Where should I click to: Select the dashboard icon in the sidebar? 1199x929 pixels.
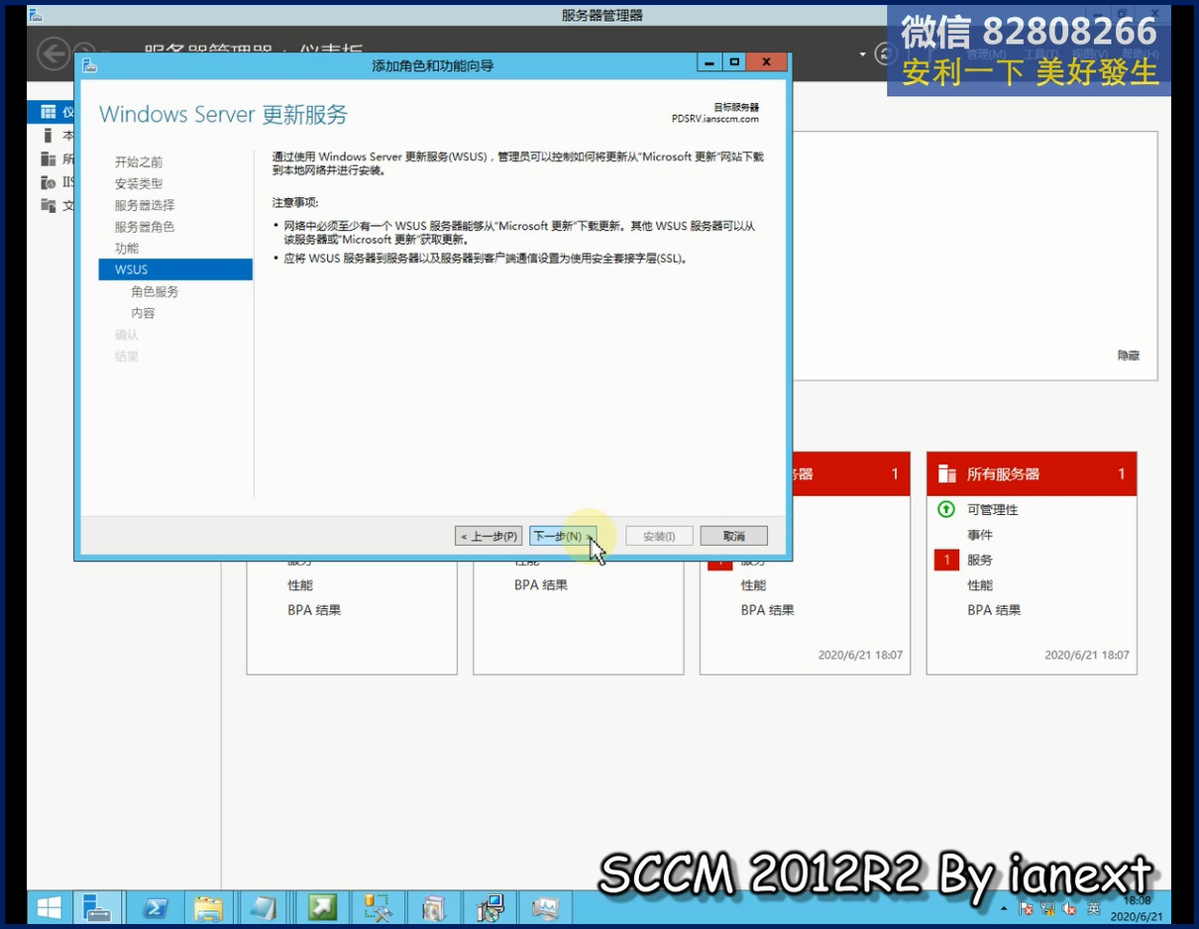[x=48, y=112]
